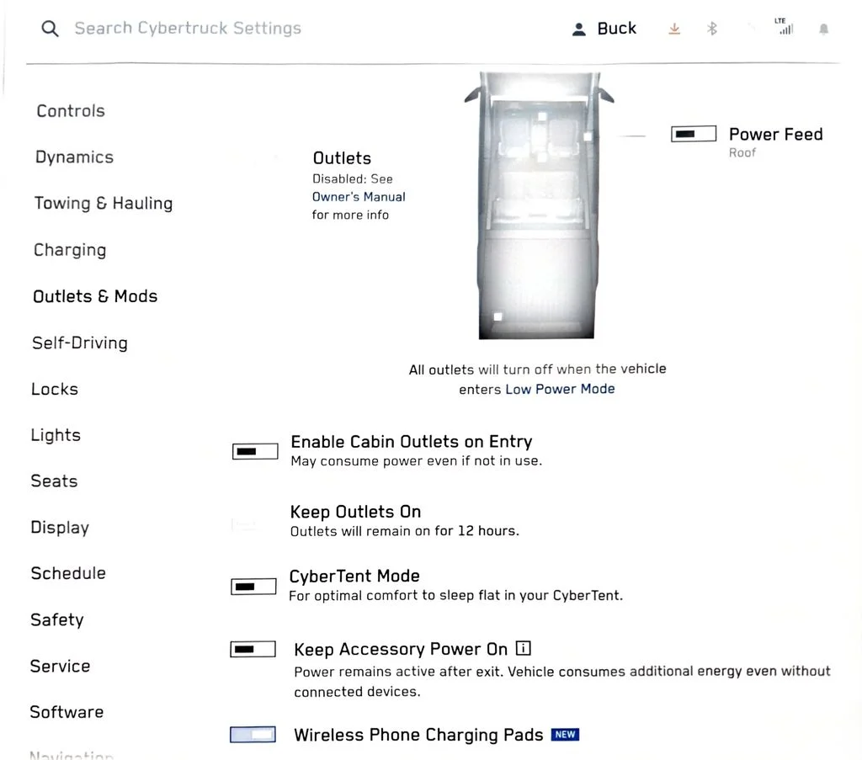
Task: Click 'Outlets will remain on for 12 hours.'
Action: [405, 531]
